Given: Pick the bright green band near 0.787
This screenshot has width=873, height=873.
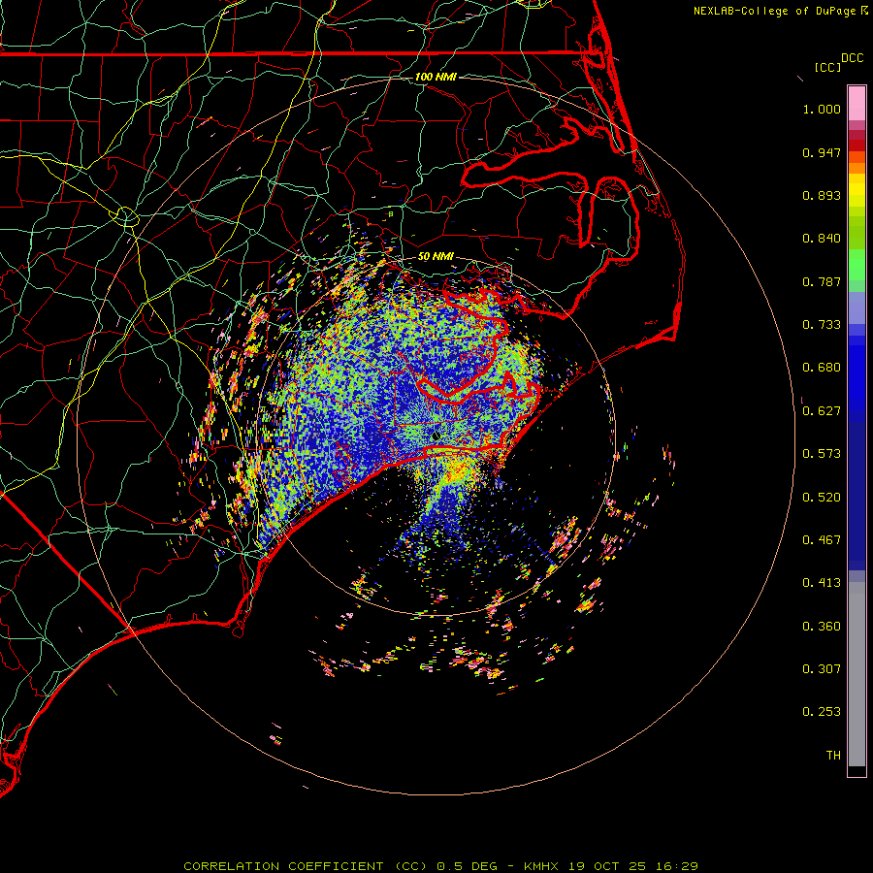Looking at the screenshot, I should coord(857,265).
